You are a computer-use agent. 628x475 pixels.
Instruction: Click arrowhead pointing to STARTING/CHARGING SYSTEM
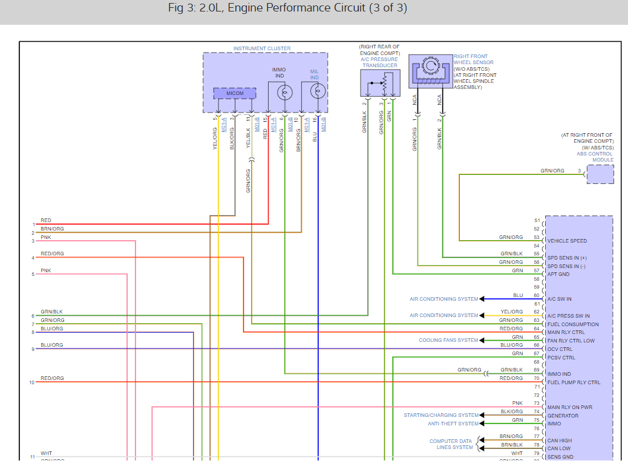(482, 415)
